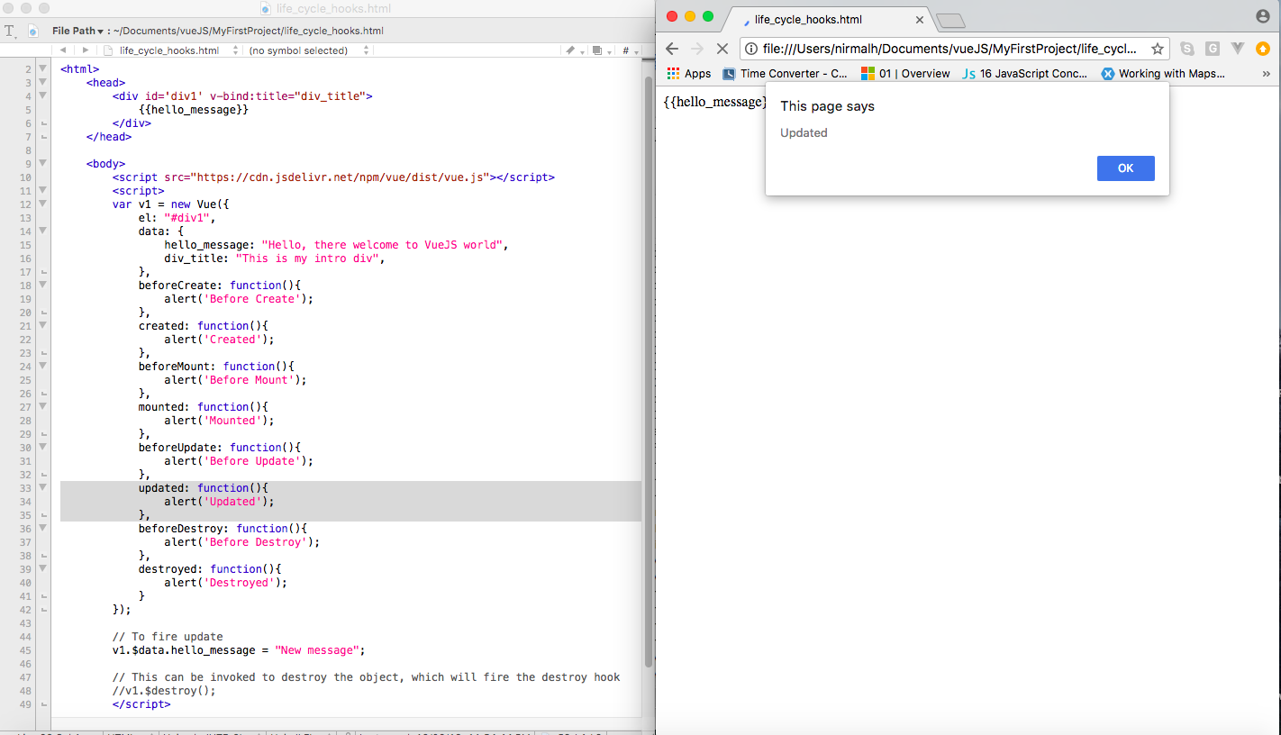Screen dimensions: 1281x735
Task: Collapse the mounted function fold at line 27
Action: point(42,406)
